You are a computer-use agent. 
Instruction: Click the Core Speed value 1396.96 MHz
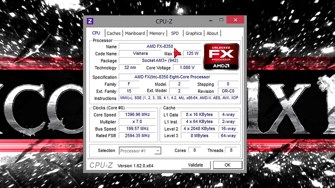137,115
